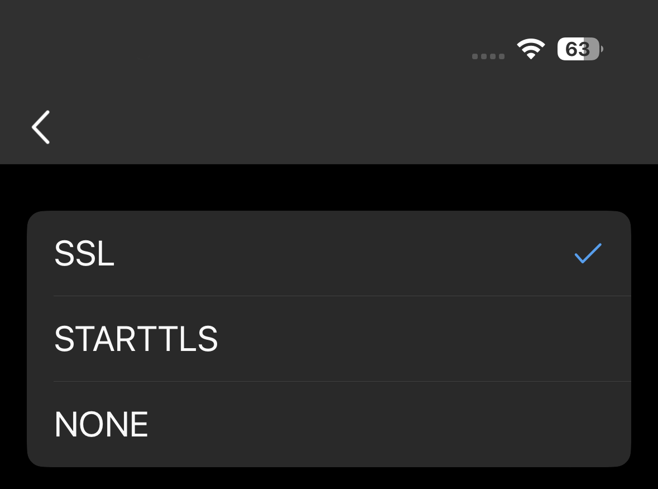Tap the divider line between SSL and STARTTLS
The image size is (658, 489).
[x=342, y=296]
